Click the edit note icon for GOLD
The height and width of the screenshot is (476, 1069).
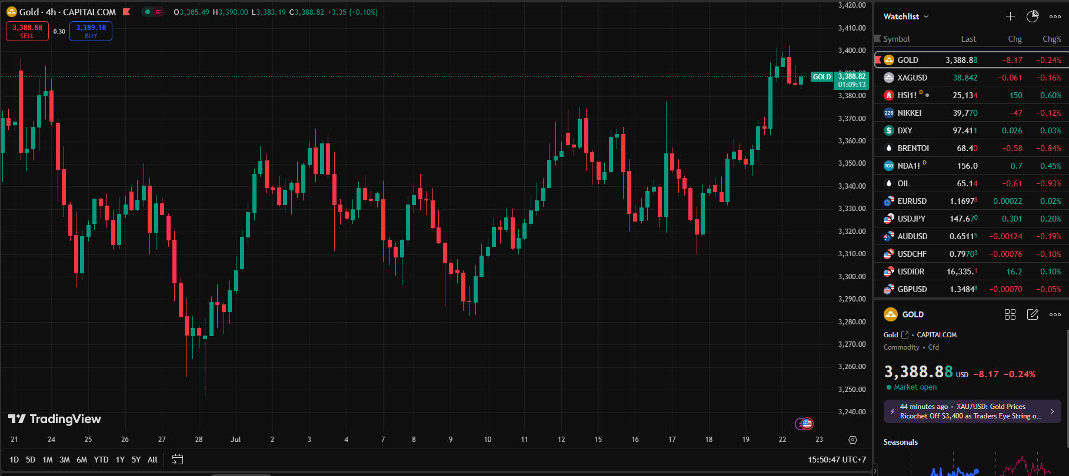point(1033,314)
